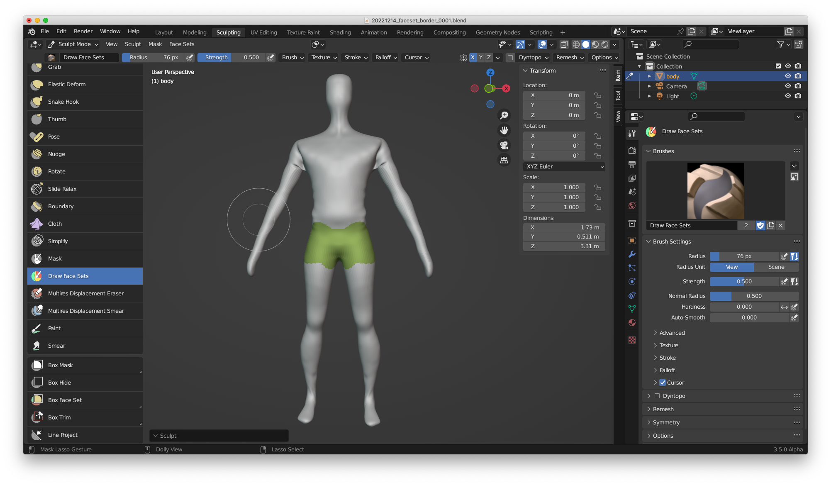The height and width of the screenshot is (485, 831).
Task: Select the Slide Relax tool
Action: click(61, 188)
